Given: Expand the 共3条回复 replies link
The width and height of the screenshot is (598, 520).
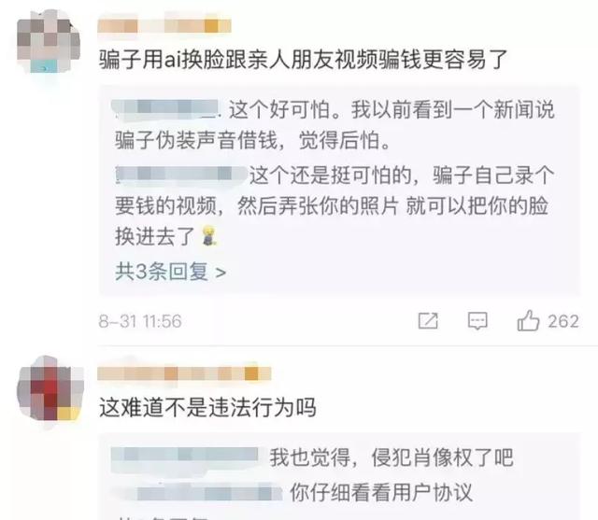Looking at the screenshot, I should (x=170, y=272).
